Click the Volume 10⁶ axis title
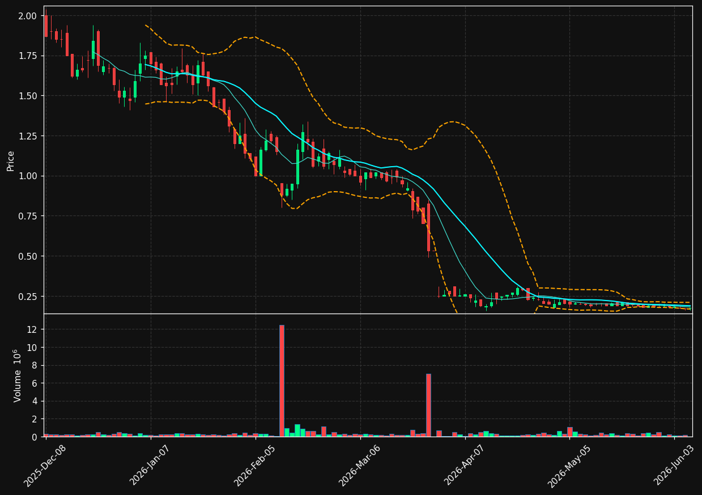The width and height of the screenshot is (702, 495). tap(18, 375)
